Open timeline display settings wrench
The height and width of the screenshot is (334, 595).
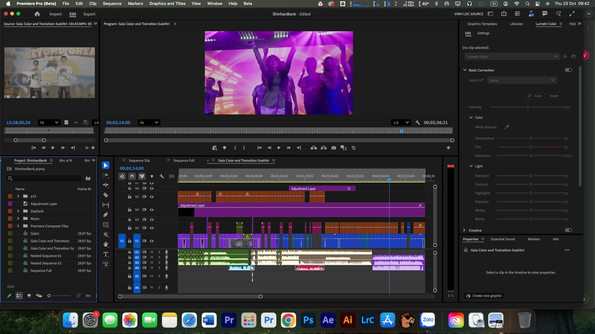pos(162,176)
